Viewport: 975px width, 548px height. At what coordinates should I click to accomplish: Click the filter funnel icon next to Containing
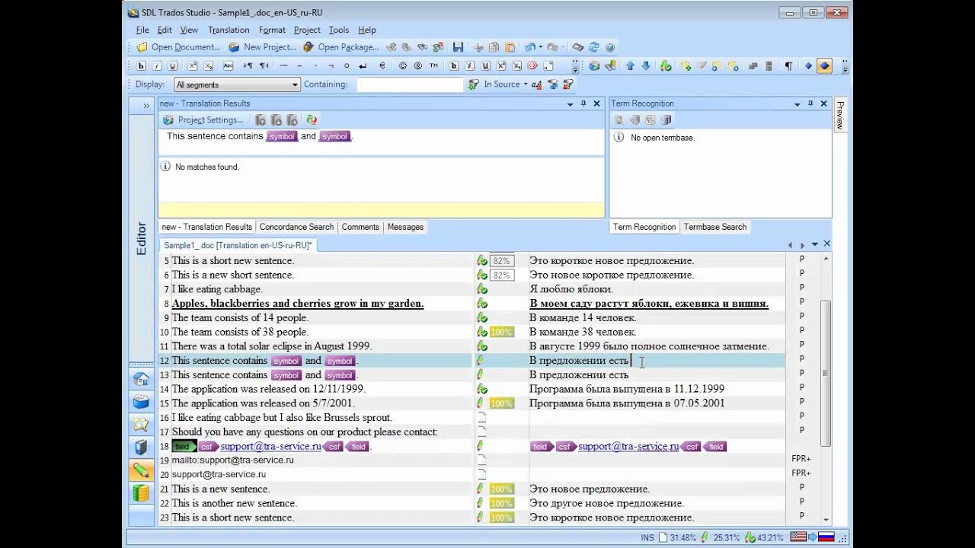pyautogui.click(x=474, y=84)
